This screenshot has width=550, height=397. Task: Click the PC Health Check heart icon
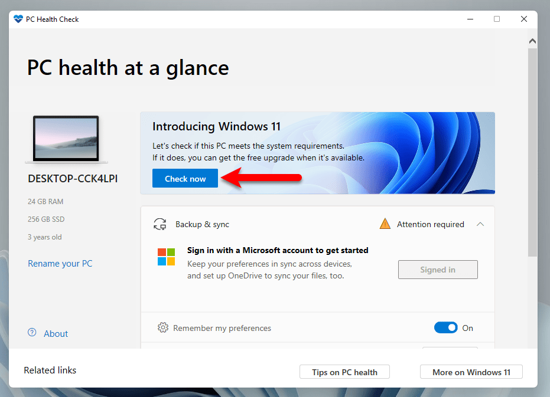[x=18, y=19]
